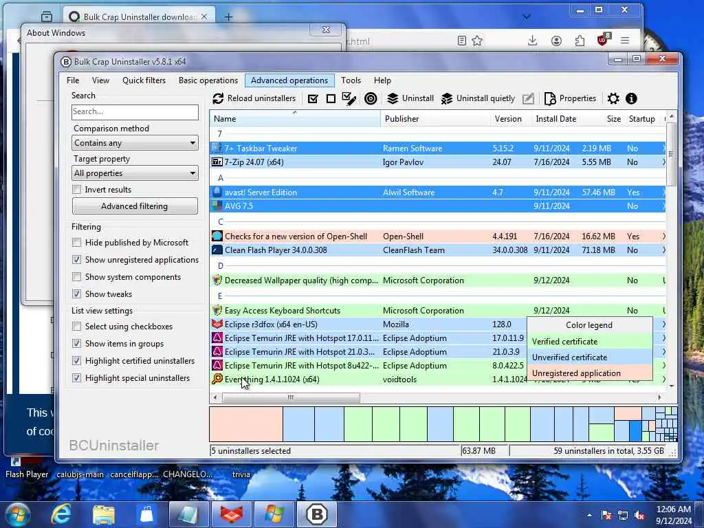704x528 pixels.
Task: Click the deselect all empty-box toolbar icon
Action: coord(331,99)
